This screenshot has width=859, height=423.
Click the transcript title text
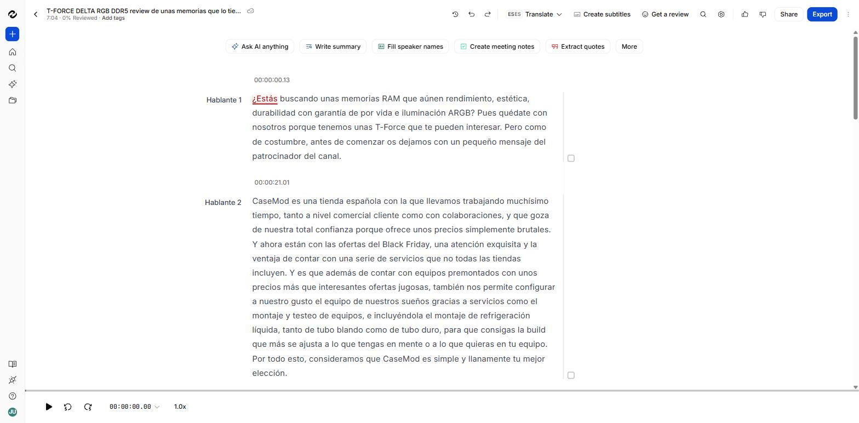[144, 10]
